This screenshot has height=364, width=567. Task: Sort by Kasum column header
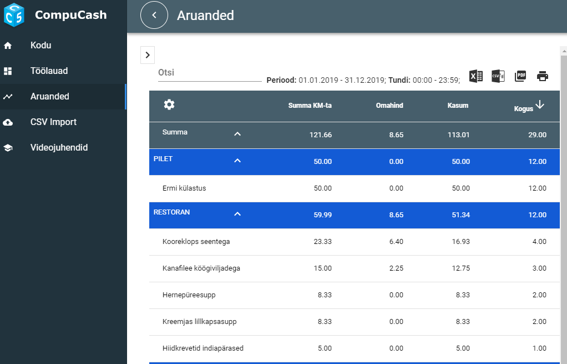click(458, 106)
